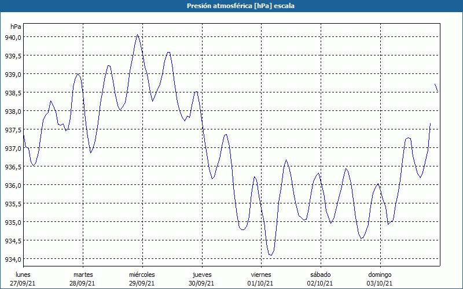Viewport: 463px width, 289px height.
Task: Click the 939,0 y-axis value
Action: pos(13,75)
